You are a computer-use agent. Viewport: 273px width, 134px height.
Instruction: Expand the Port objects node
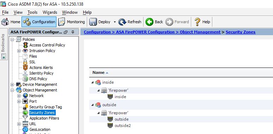[x=19, y=101]
